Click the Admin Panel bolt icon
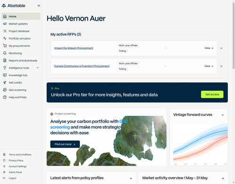Image resolution: width=235 pixels, height=184 pixels. (x=4, y=172)
